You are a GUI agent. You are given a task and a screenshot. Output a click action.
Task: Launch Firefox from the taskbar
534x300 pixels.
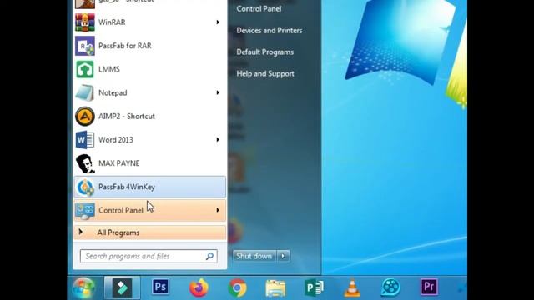[x=199, y=287]
